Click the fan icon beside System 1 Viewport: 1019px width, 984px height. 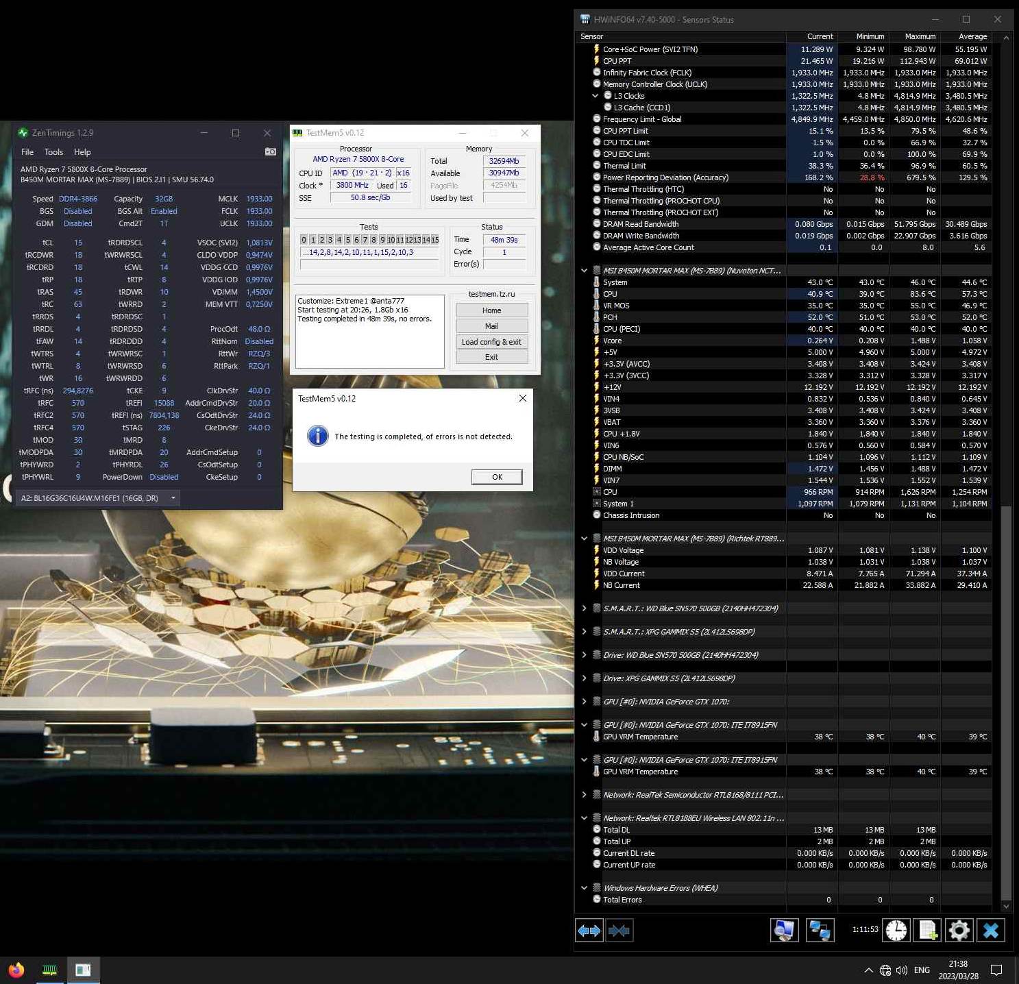pos(596,504)
